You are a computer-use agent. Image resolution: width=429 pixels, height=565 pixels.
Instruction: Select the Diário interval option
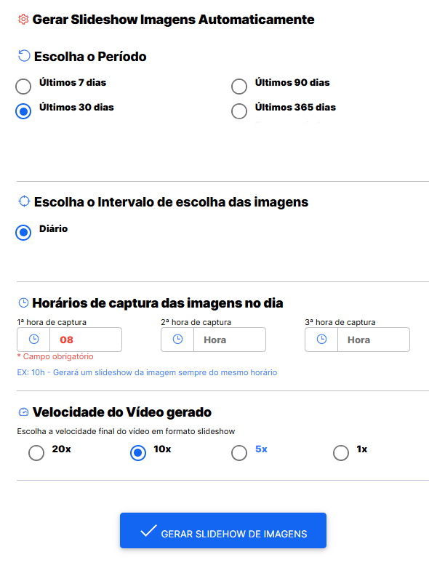click(23, 233)
